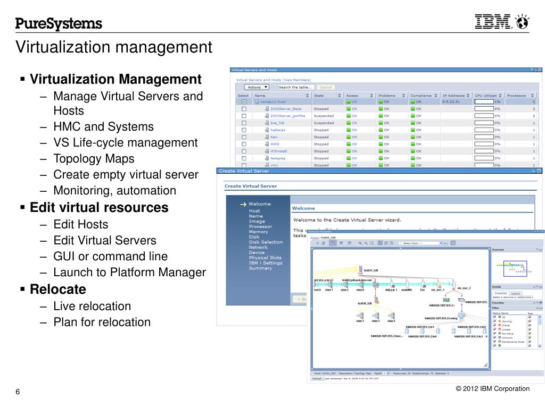Select the hci030_520 node with warning badge
This screenshot has width=545, height=408.
pos(376,301)
